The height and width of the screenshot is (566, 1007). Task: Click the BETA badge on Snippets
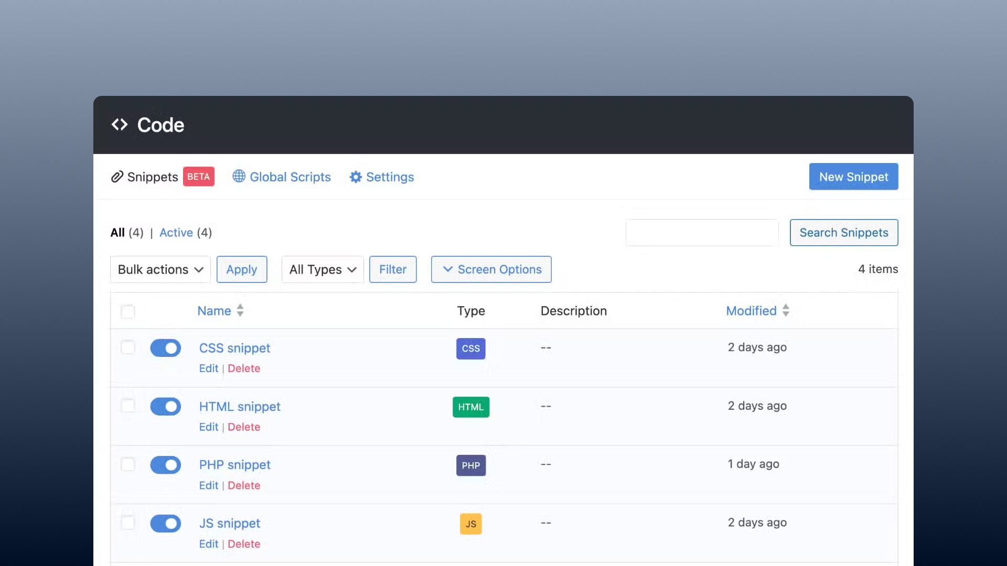click(x=199, y=177)
